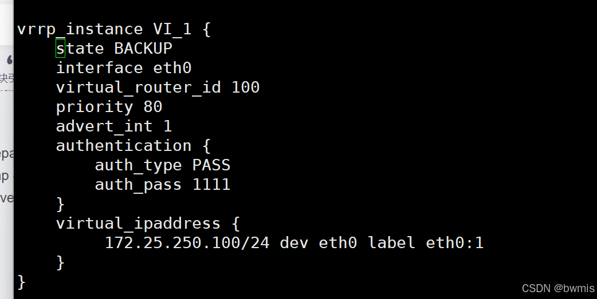Click the closing brace of authentication block

(x=61, y=205)
